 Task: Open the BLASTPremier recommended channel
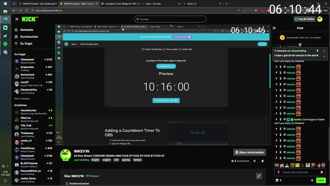tap(33, 165)
